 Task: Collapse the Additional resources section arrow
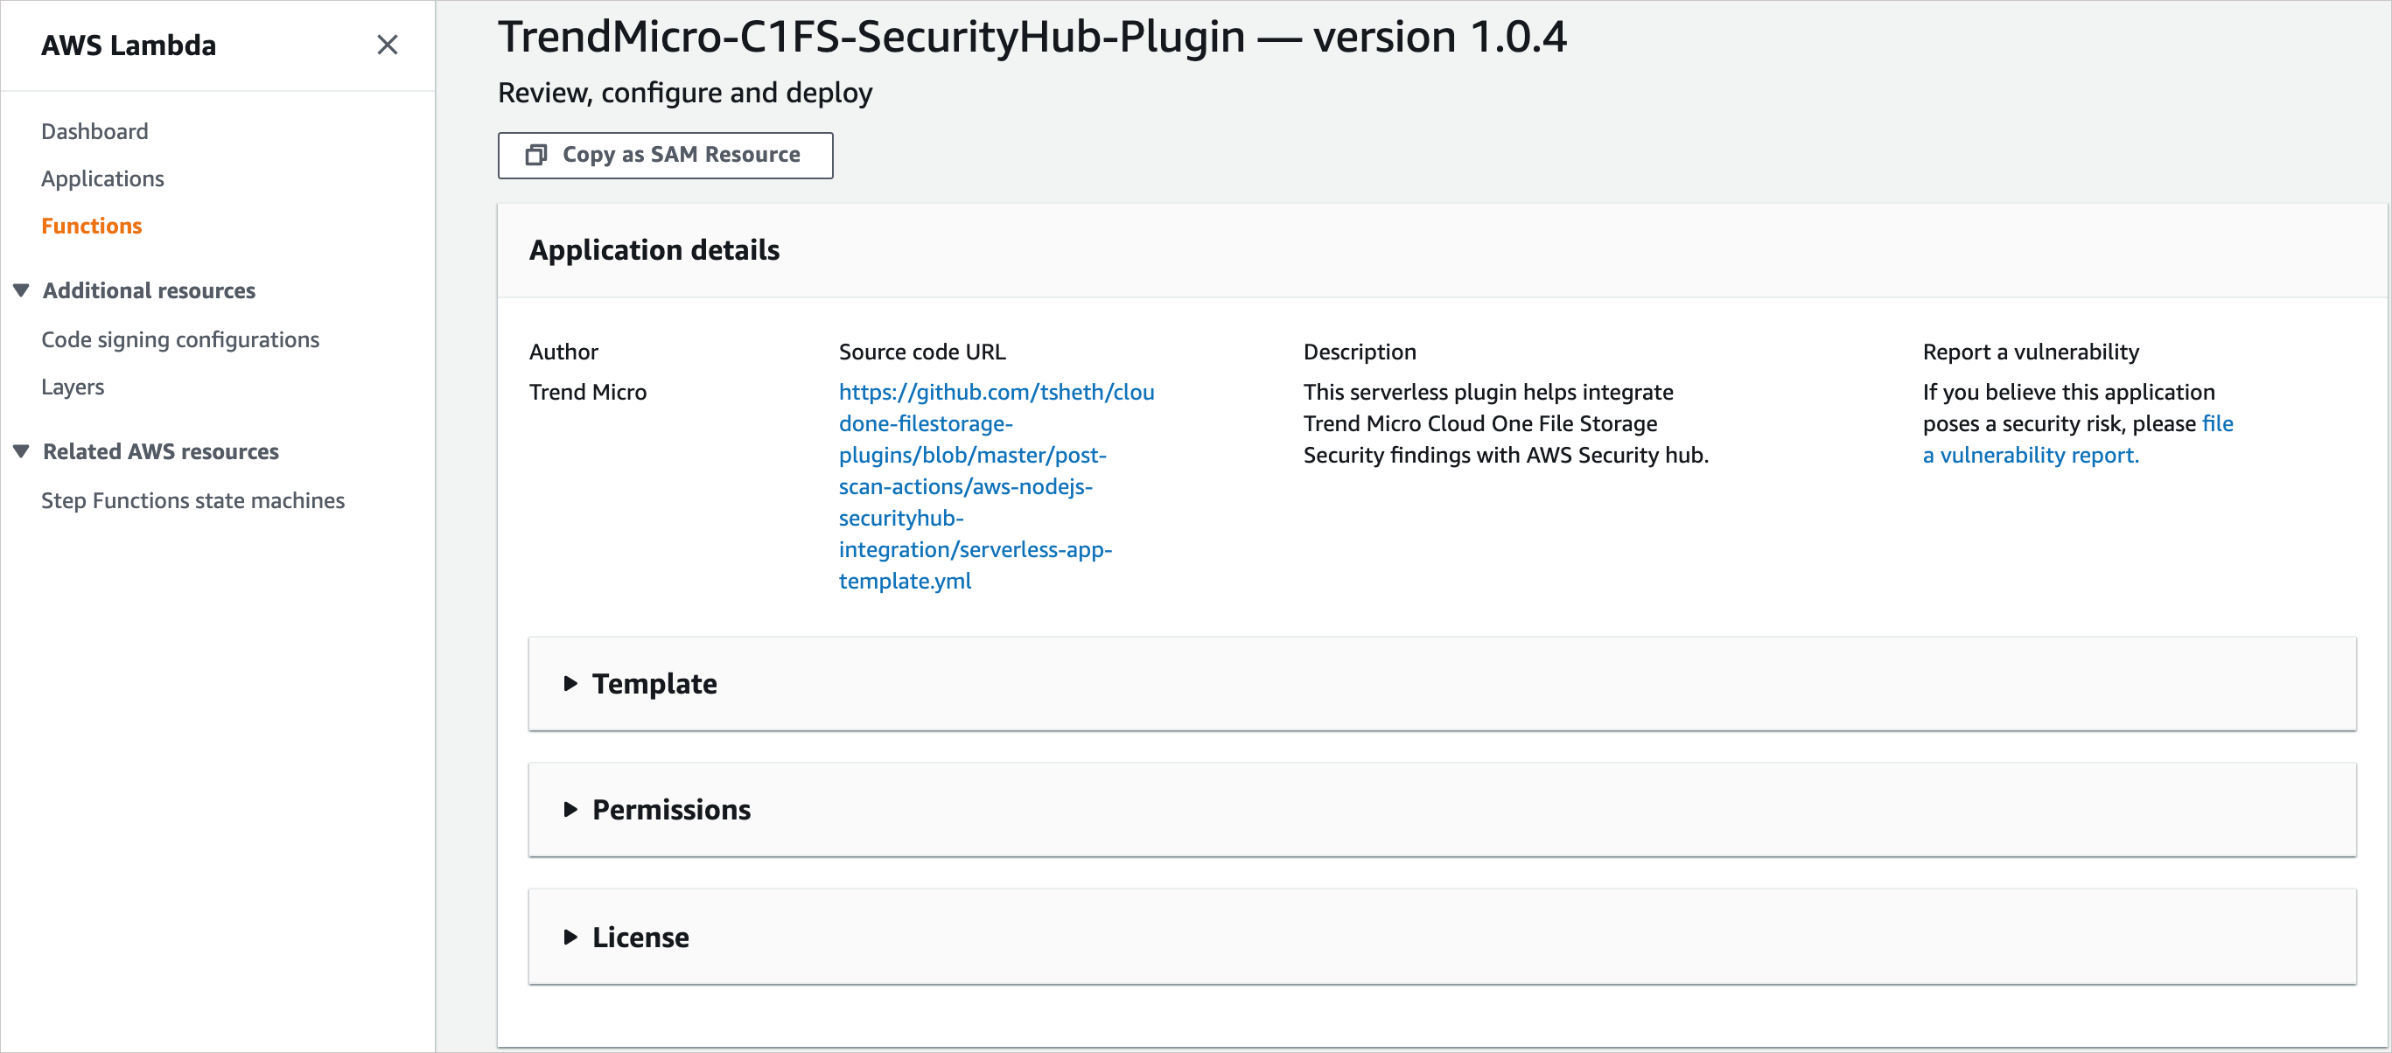point(21,290)
